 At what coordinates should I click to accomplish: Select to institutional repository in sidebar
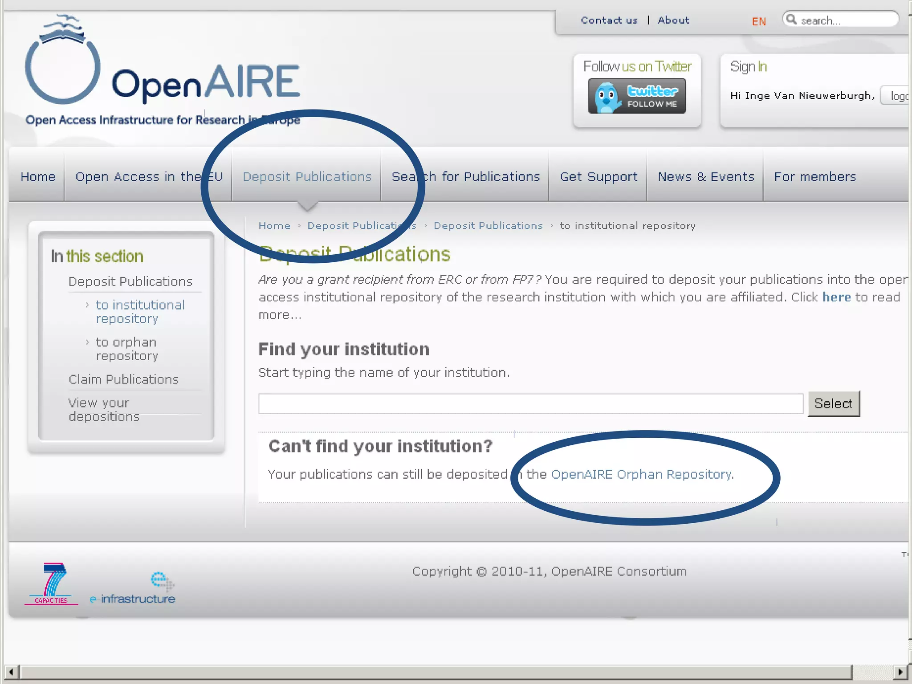pyautogui.click(x=140, y=312)
